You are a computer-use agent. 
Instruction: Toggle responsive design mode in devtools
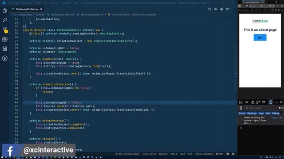[x=270, y=102]
